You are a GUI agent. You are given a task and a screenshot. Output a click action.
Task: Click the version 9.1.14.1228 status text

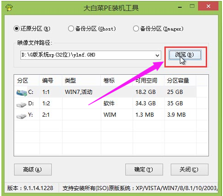pos(30,188)
